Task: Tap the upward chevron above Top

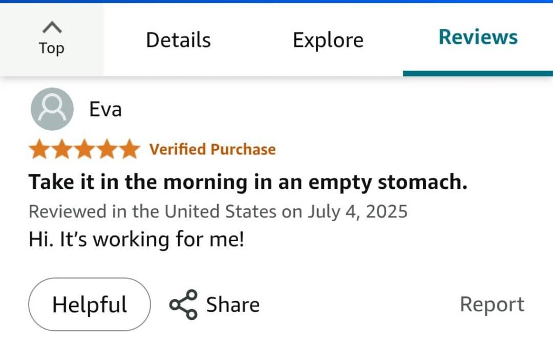Action: tap(51, 26)
